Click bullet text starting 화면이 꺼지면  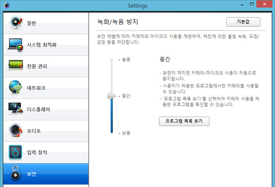208,76
